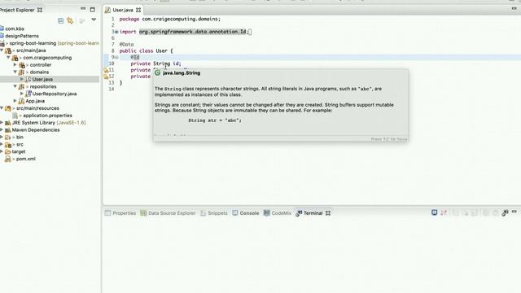
Task: Minimize the editor area
Action: pyautogui.click(x=514, y=9)
